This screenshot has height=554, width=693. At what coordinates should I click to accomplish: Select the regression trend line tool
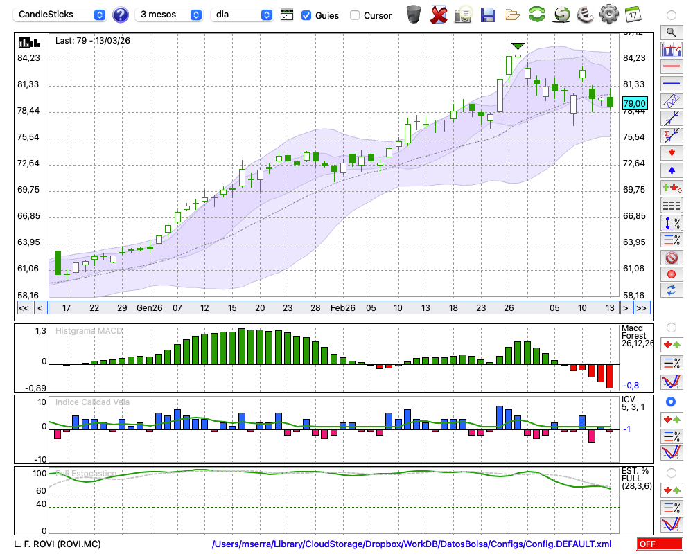tap(672, 118)
